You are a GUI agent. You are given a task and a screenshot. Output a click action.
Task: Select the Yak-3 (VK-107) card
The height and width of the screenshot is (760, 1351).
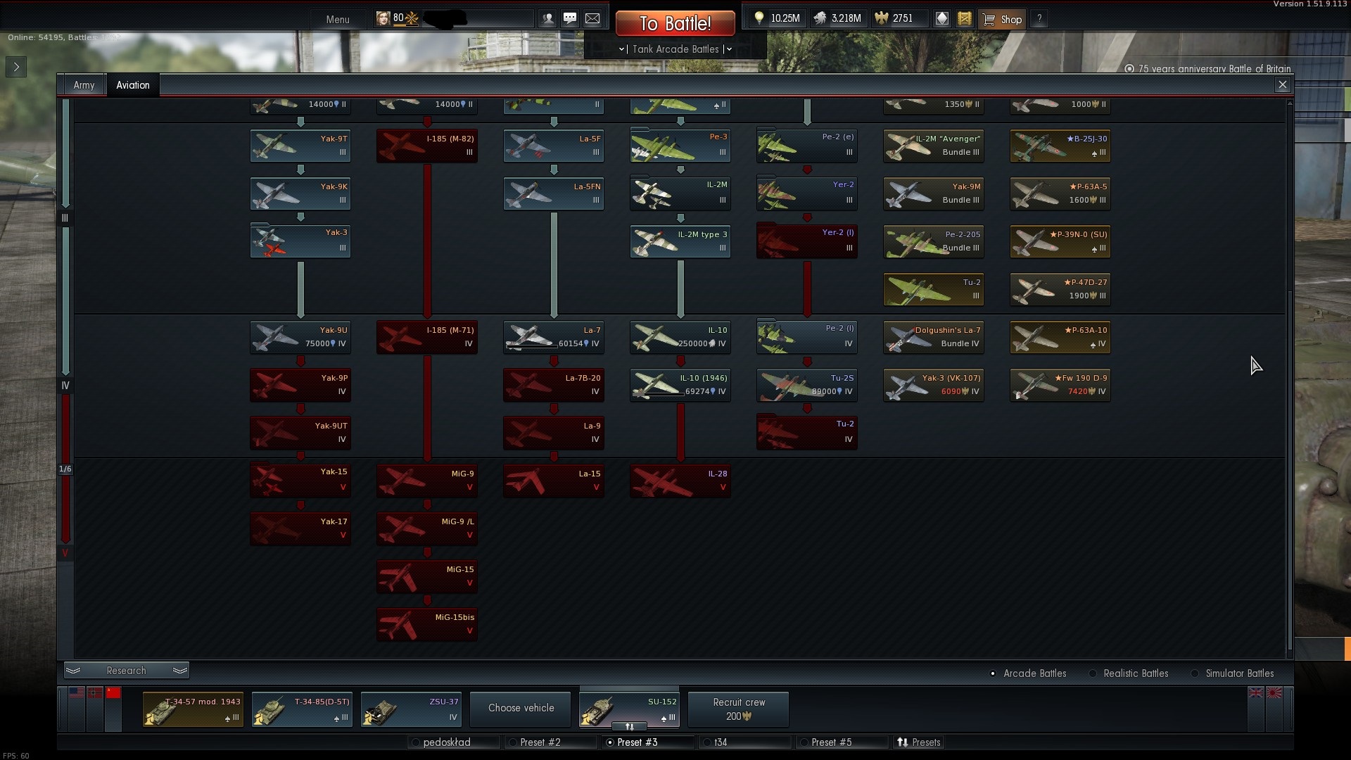click(x=934, y=385)
